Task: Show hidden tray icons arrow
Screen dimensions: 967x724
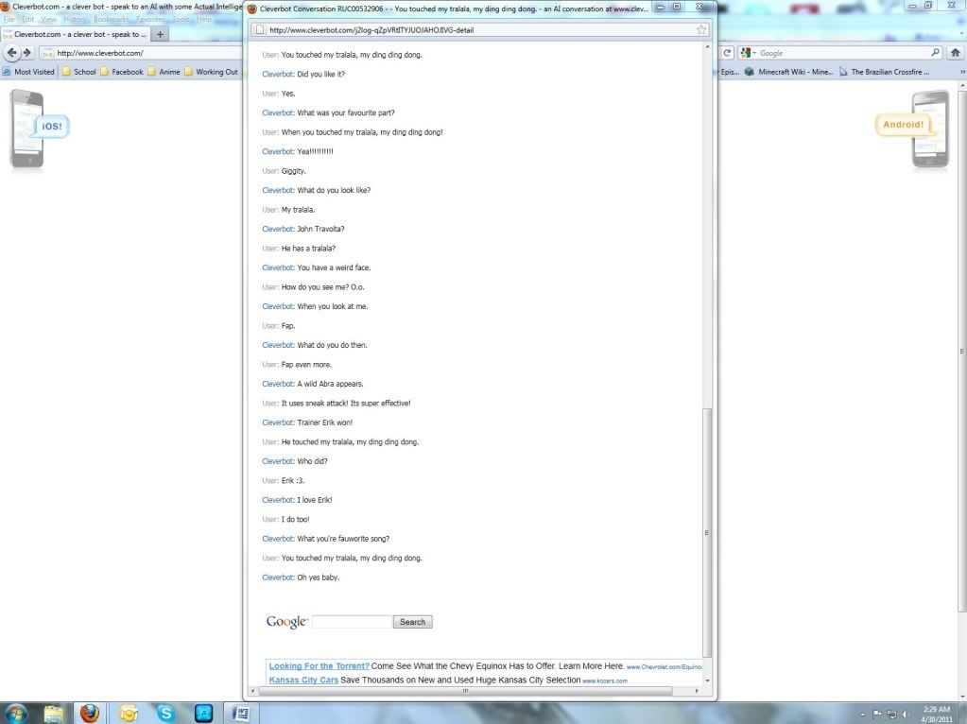Action: point(863,714)
